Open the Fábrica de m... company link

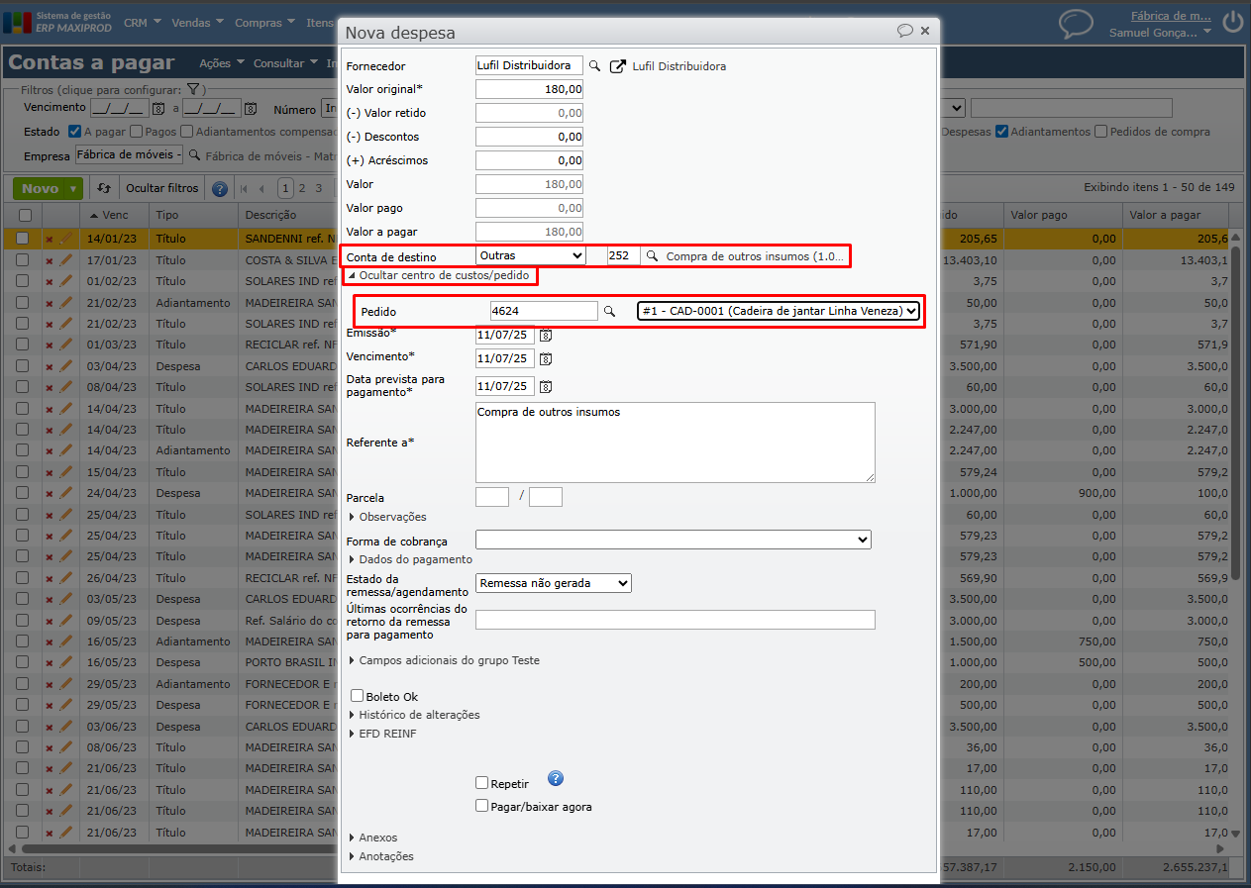[1171, 16]
